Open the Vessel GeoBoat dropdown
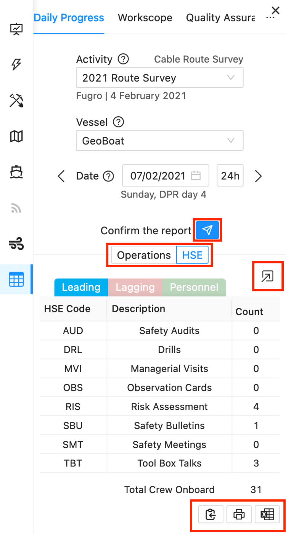Viewport: 286px width, 534px height. coord(160,141)
